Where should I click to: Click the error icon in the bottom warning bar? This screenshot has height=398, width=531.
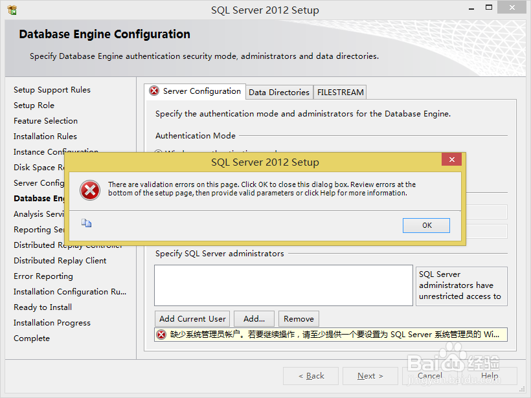161,335
